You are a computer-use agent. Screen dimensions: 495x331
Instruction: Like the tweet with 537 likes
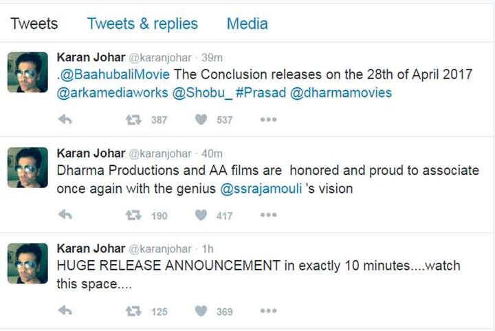coord(201,120)
